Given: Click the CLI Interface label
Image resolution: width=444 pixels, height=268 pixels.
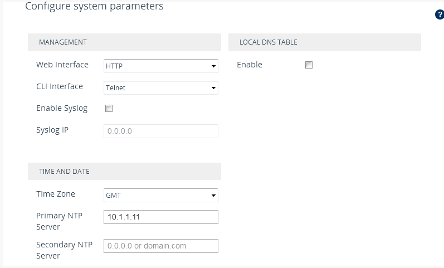Looking at the screenshot, I should [60, 86].
